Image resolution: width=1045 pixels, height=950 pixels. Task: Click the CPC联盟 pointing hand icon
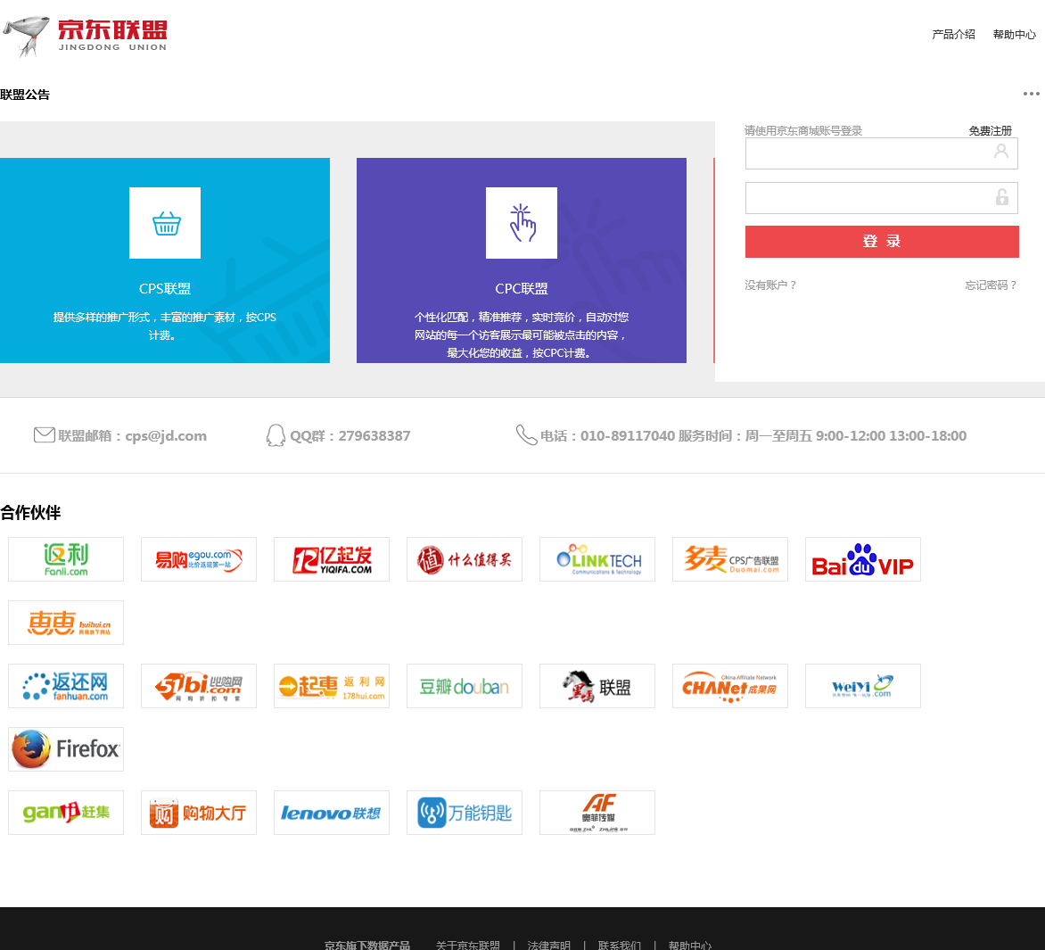(522, 223)
